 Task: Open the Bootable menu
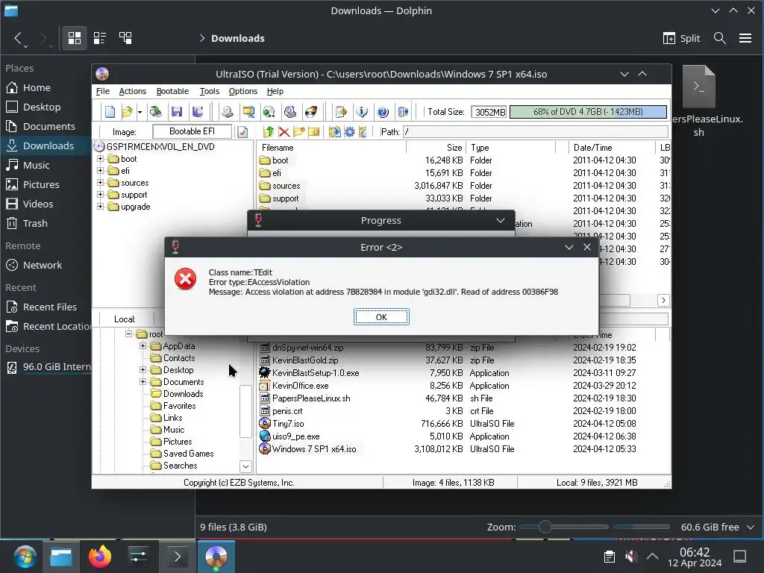[x=172, y=91]
